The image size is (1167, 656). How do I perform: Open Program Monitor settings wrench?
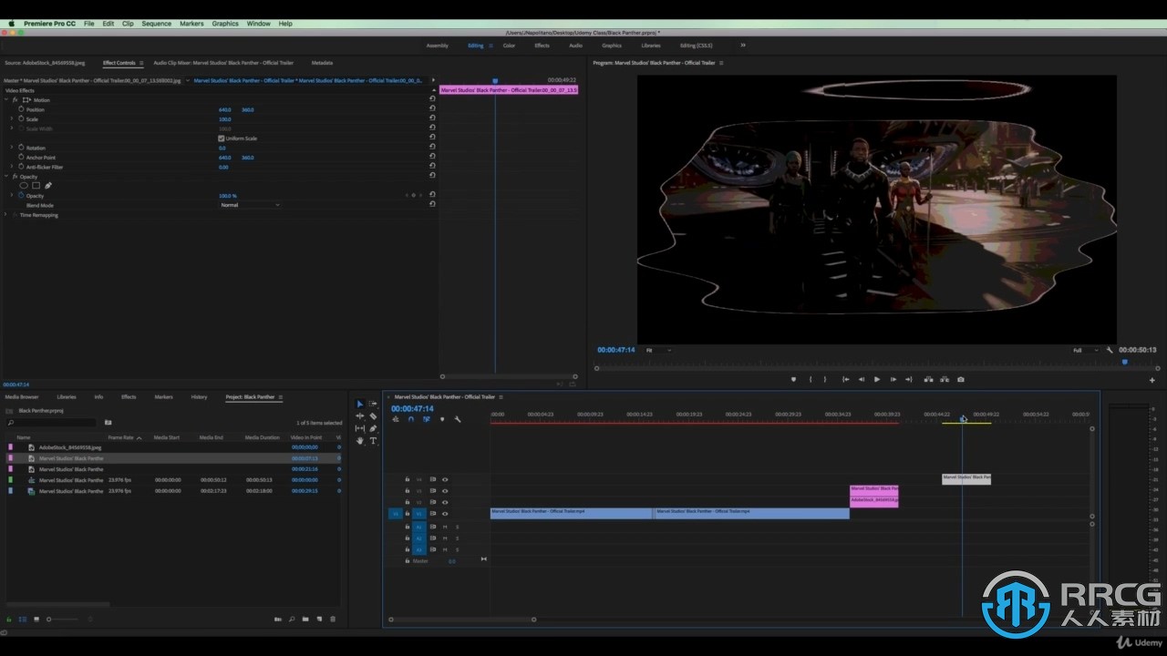pyautogui.click(x=1110, y=350)
